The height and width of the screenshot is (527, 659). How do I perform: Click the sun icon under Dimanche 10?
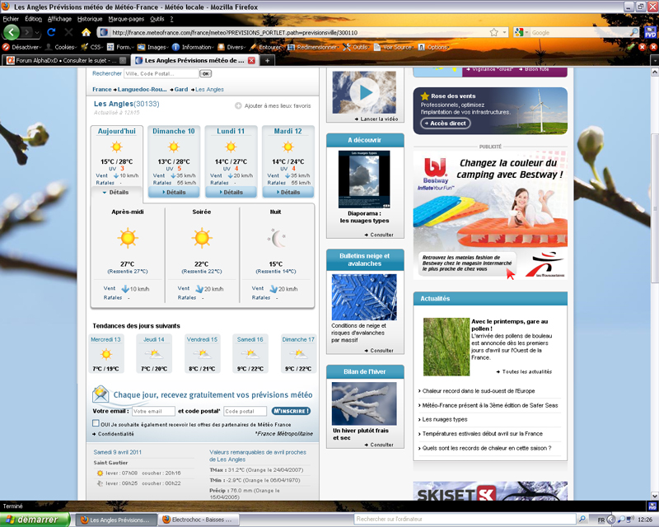[174, 147]
